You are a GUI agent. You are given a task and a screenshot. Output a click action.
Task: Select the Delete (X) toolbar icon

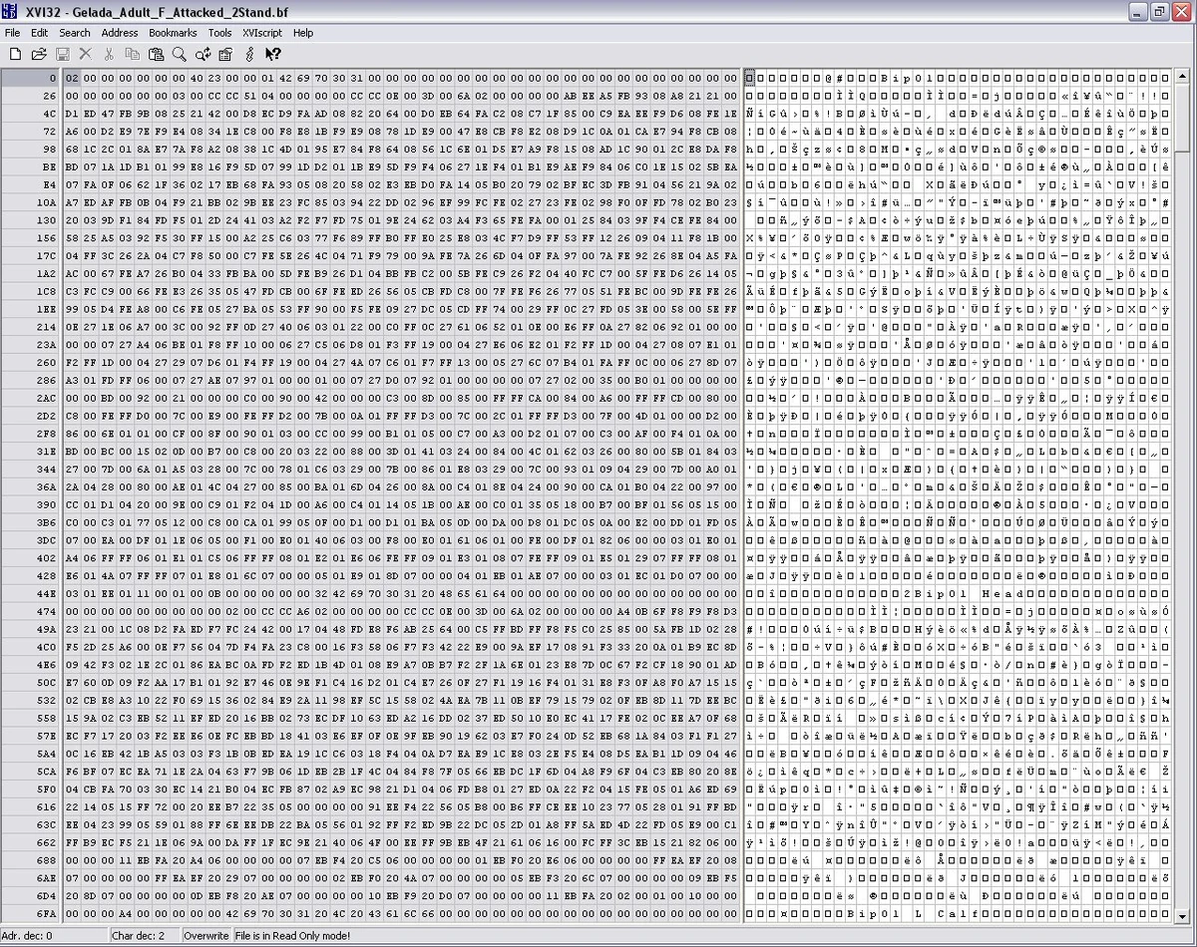tap(86, 54)
